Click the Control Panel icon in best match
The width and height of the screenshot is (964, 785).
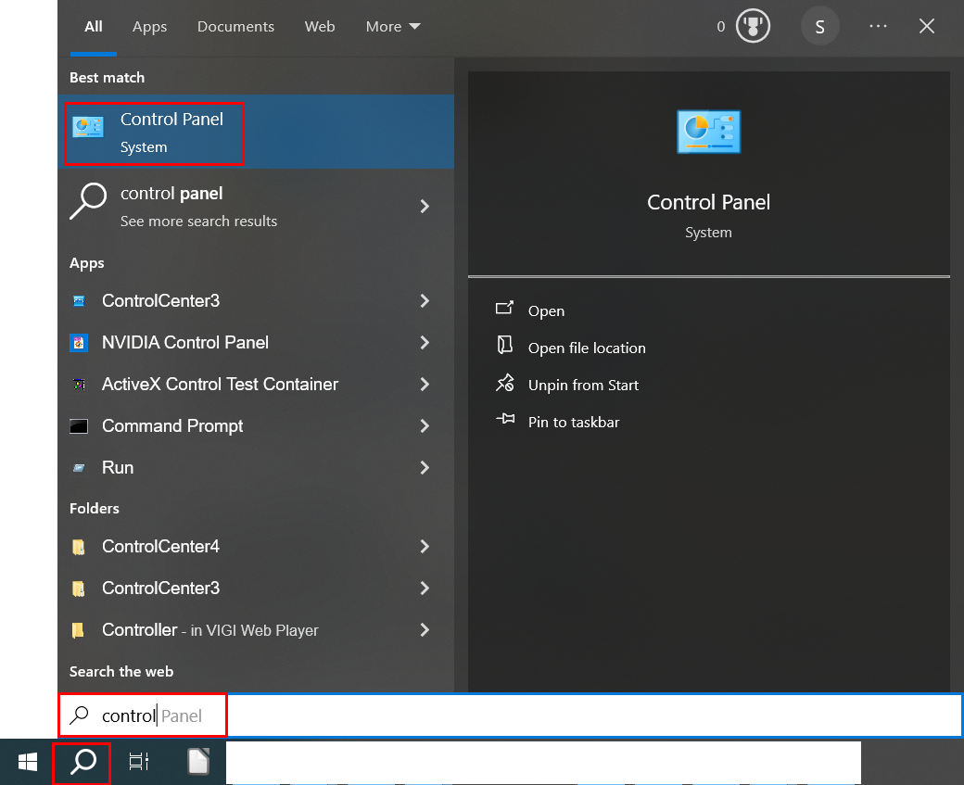88,127
